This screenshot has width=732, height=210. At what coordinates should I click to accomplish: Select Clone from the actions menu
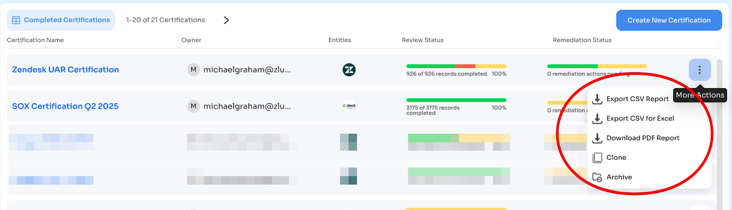(610, 158)
